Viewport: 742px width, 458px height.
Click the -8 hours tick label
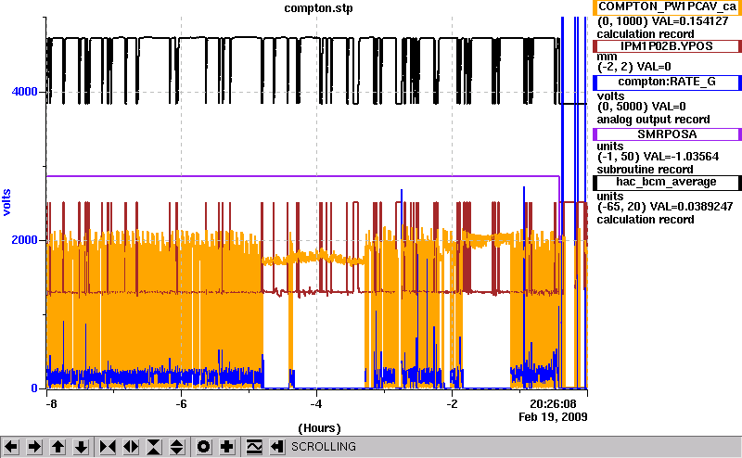(51, 404)
